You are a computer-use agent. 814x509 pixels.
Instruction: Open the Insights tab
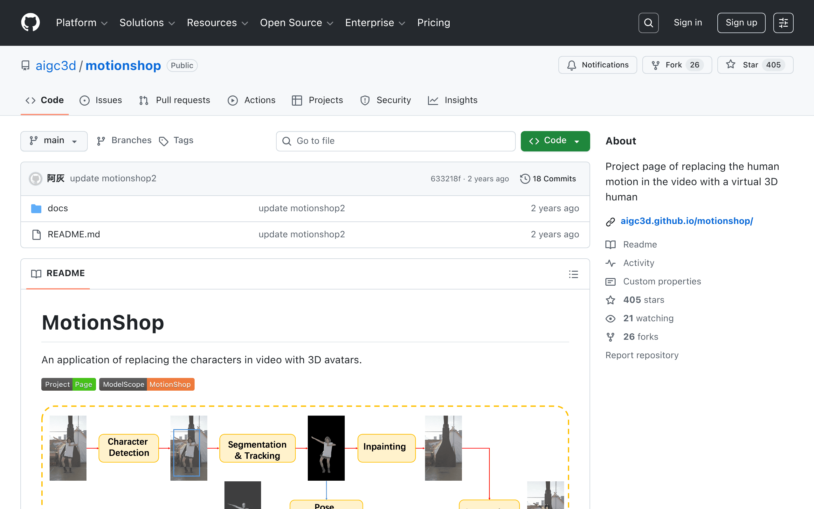(452, 100)
